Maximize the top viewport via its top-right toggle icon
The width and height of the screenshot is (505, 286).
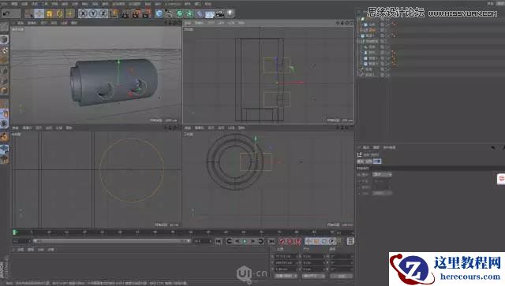(352, 23)
